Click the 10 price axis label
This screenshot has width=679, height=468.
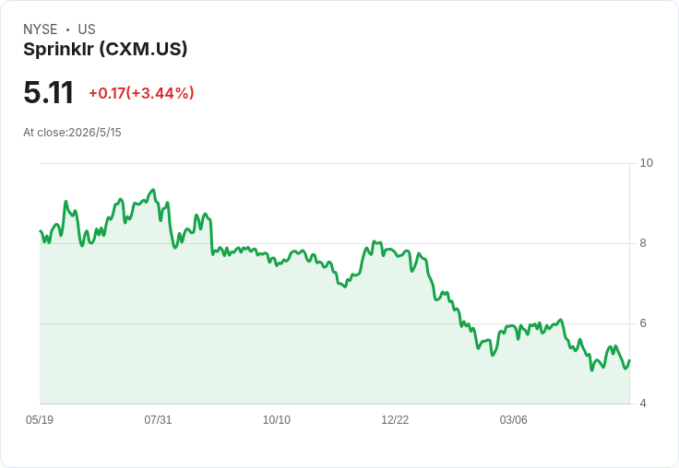646,163
